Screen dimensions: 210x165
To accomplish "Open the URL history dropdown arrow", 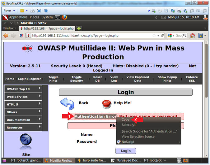I will [x=158, y=36].
